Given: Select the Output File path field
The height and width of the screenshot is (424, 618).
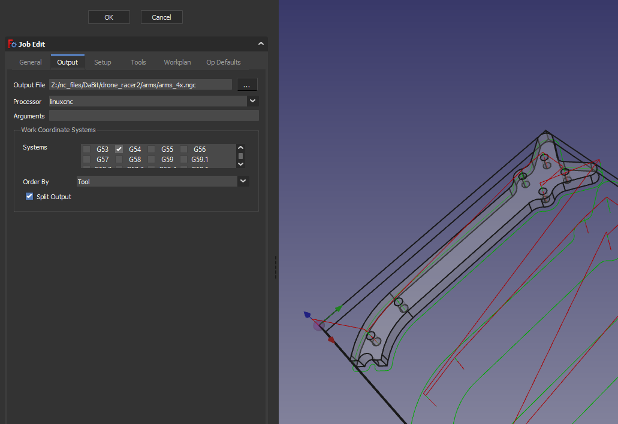Looking at the screenshot, I should pyautogui.click(x=141, y=84).
